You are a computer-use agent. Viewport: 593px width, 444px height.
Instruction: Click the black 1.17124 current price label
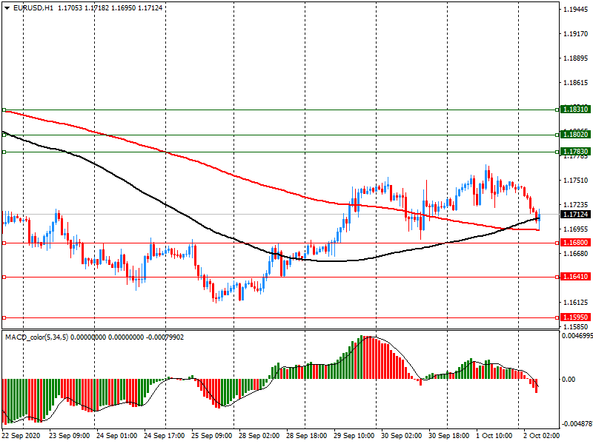coord(575,215)
